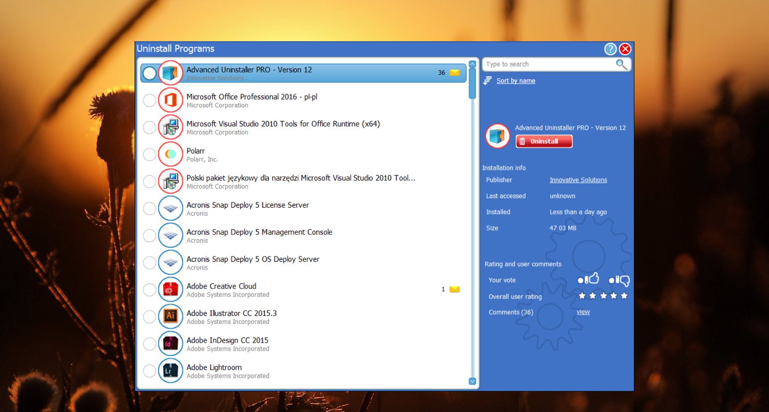
Task: Click the Adobe Creative Cloud icon
Action: (170, 289)
